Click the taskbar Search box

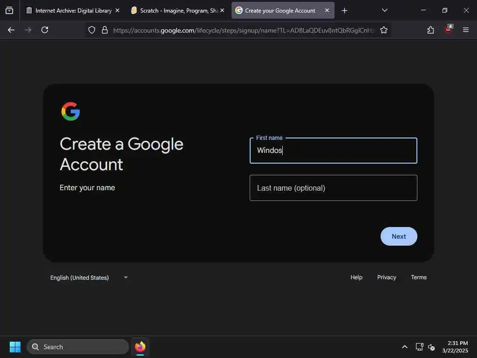(78, 347)
